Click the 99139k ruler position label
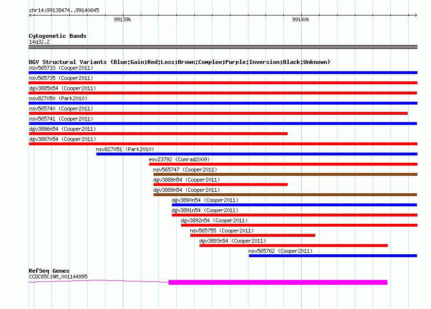The width and height of the screenshot is (431, 309). (x=123, y=19)
